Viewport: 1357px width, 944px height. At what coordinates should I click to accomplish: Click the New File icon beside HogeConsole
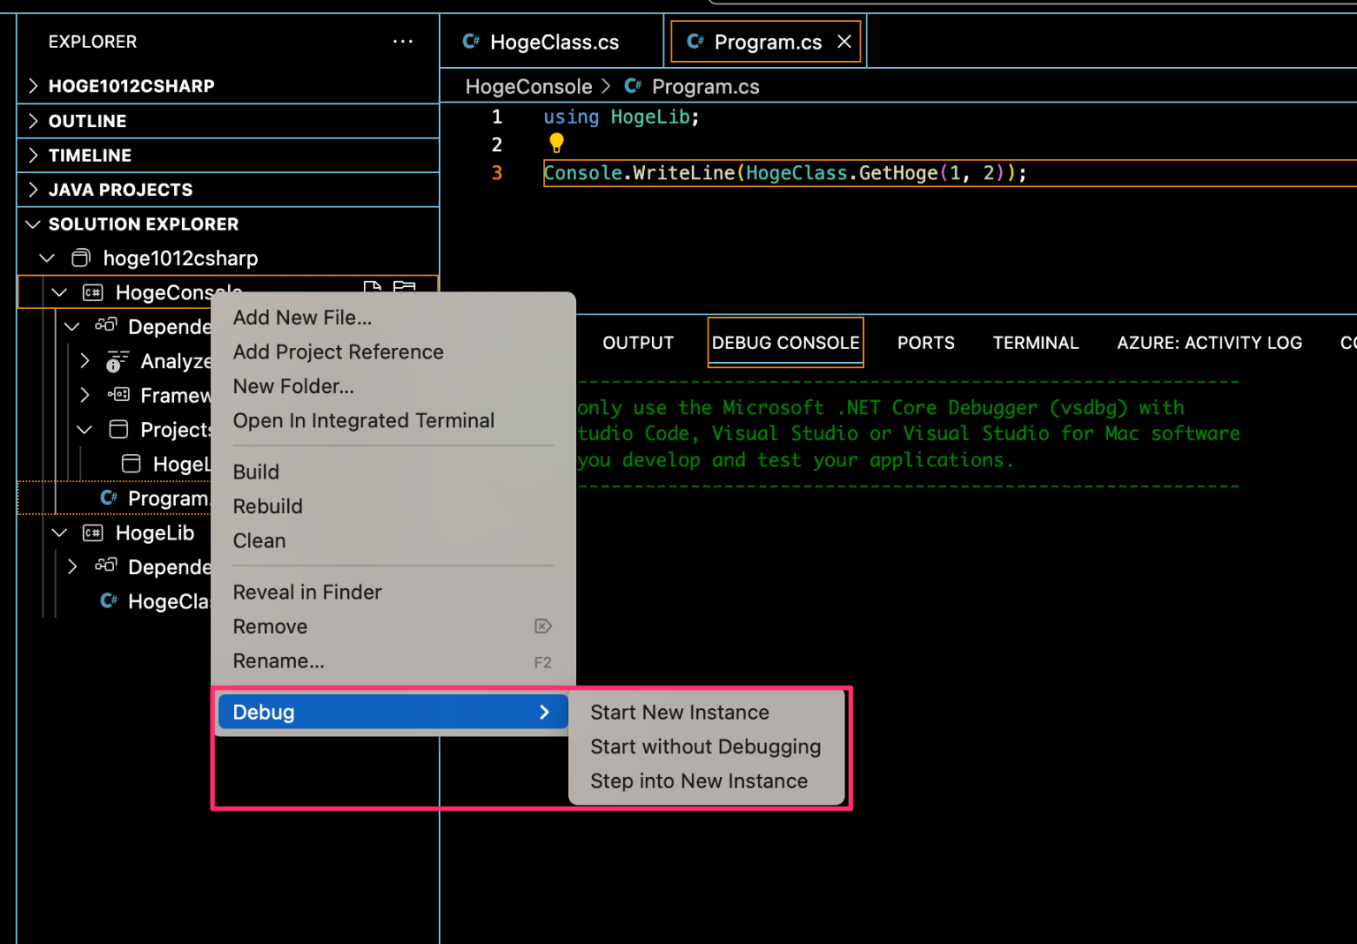[x=371, y=288]
